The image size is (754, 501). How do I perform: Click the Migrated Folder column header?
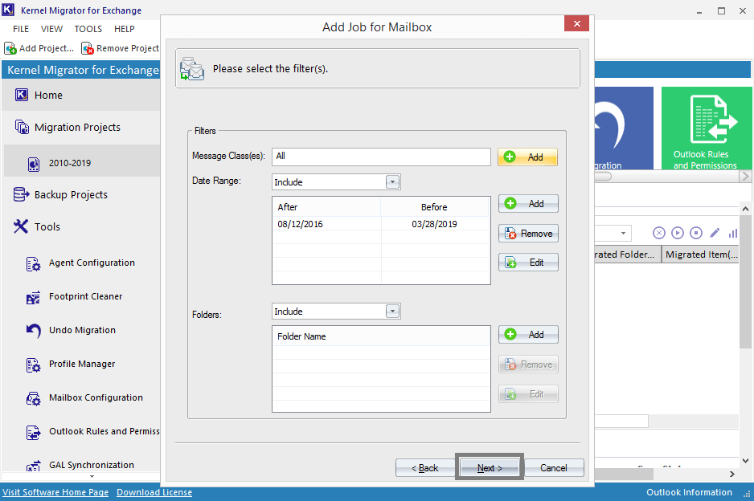[627, 255]
